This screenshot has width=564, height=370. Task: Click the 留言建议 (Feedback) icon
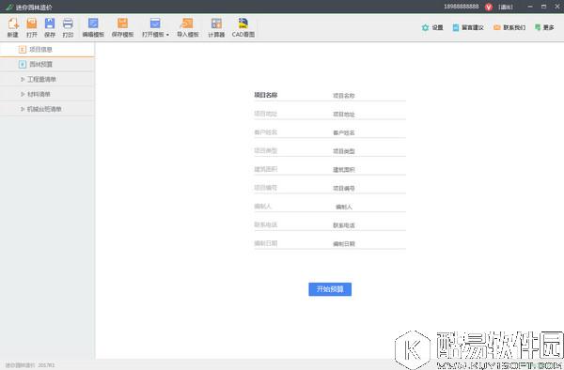(455, 27)
